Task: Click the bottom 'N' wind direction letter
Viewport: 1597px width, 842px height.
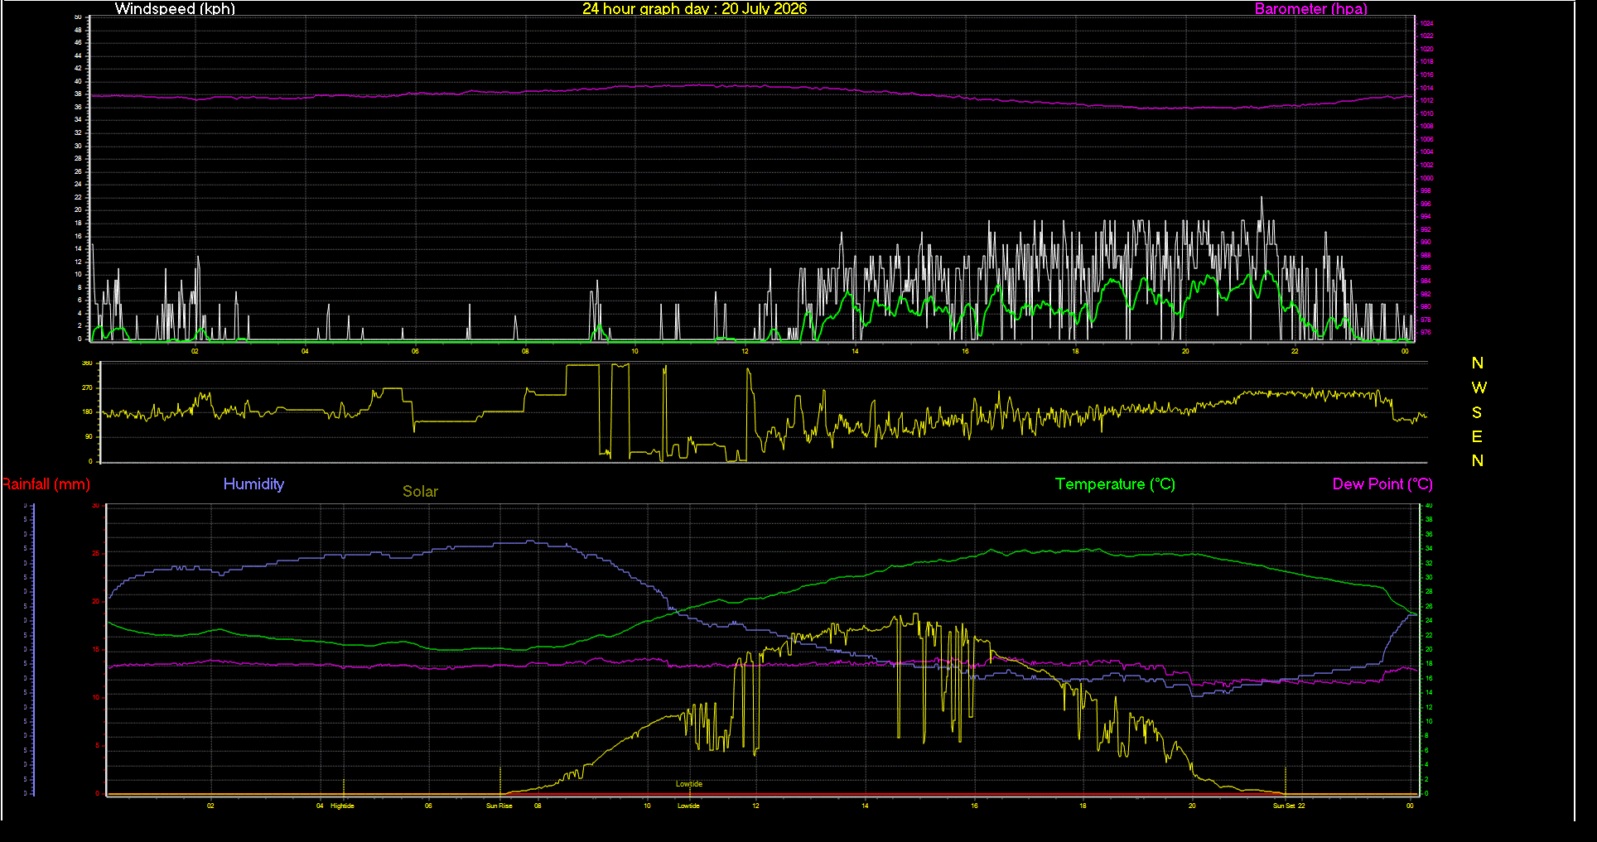Action: 1478,461
